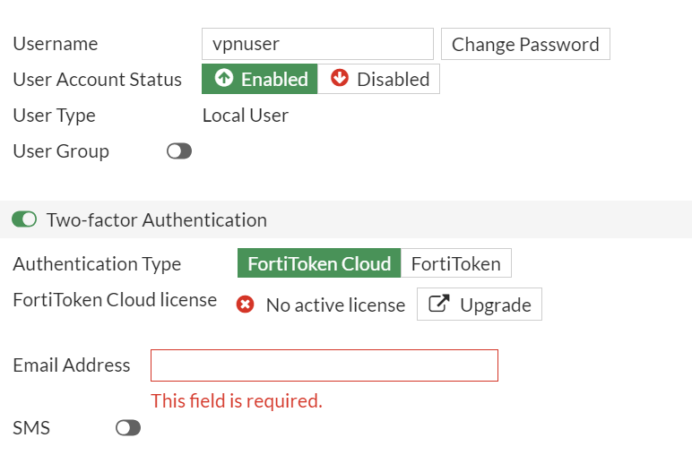Viewport: 692px width, 455px height.
Task: Click the external-link icon on Upgrade
Action: [x=438, y=305]
